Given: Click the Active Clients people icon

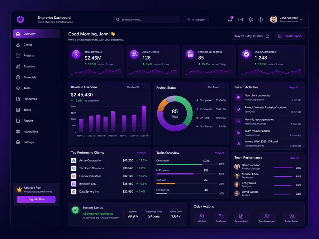Looking at the screenshot, I should tap(134, 54).
